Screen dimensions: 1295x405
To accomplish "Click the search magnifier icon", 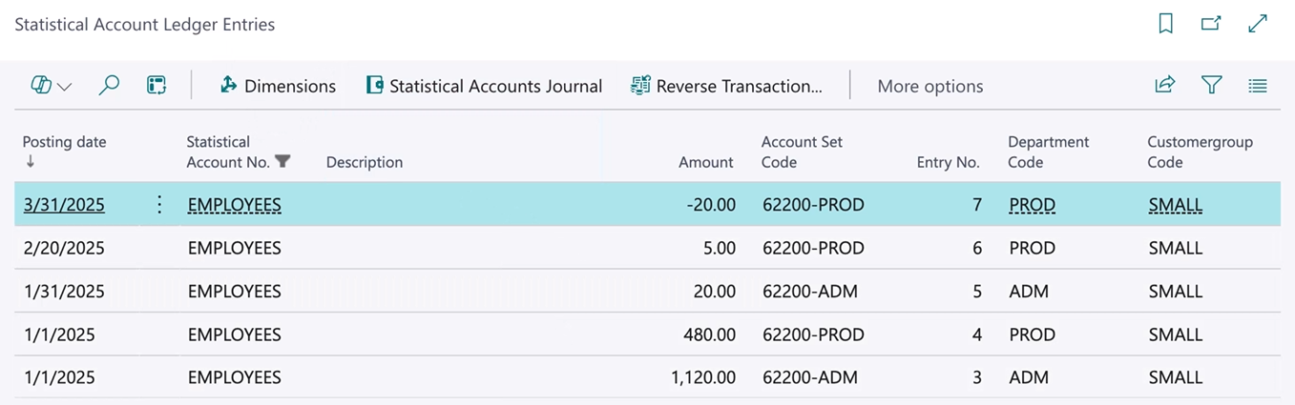I will [109, 86].
